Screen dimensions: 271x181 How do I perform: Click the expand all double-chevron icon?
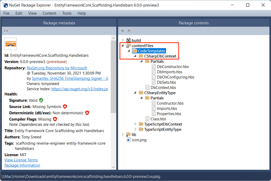[122, 31]
